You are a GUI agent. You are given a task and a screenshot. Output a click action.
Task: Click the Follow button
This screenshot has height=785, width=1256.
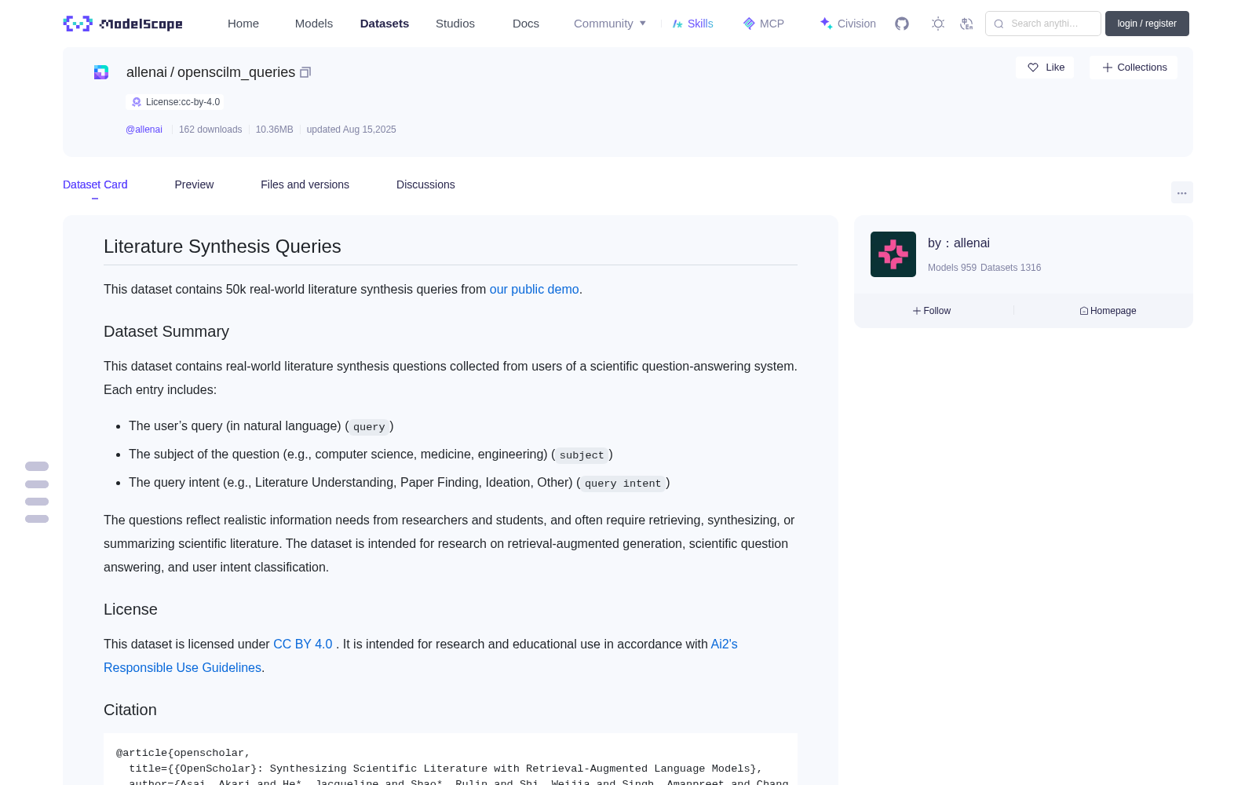point(932,311)
